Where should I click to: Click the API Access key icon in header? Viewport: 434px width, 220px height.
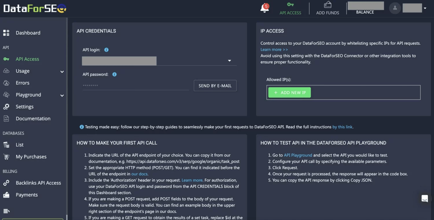pyautogui.click(x=290, y=5)
